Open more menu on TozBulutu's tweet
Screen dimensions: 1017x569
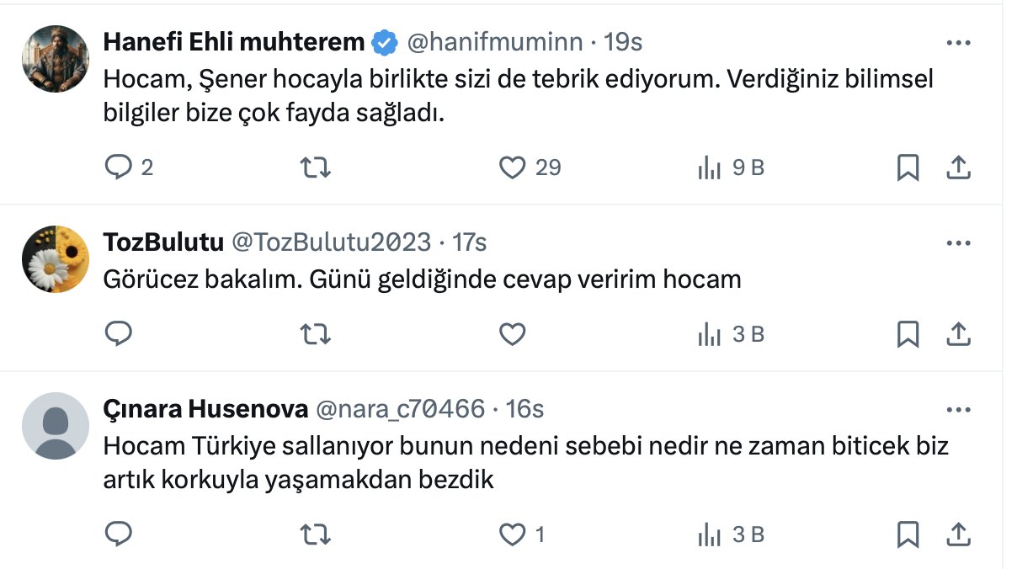[x=958, y=243]
